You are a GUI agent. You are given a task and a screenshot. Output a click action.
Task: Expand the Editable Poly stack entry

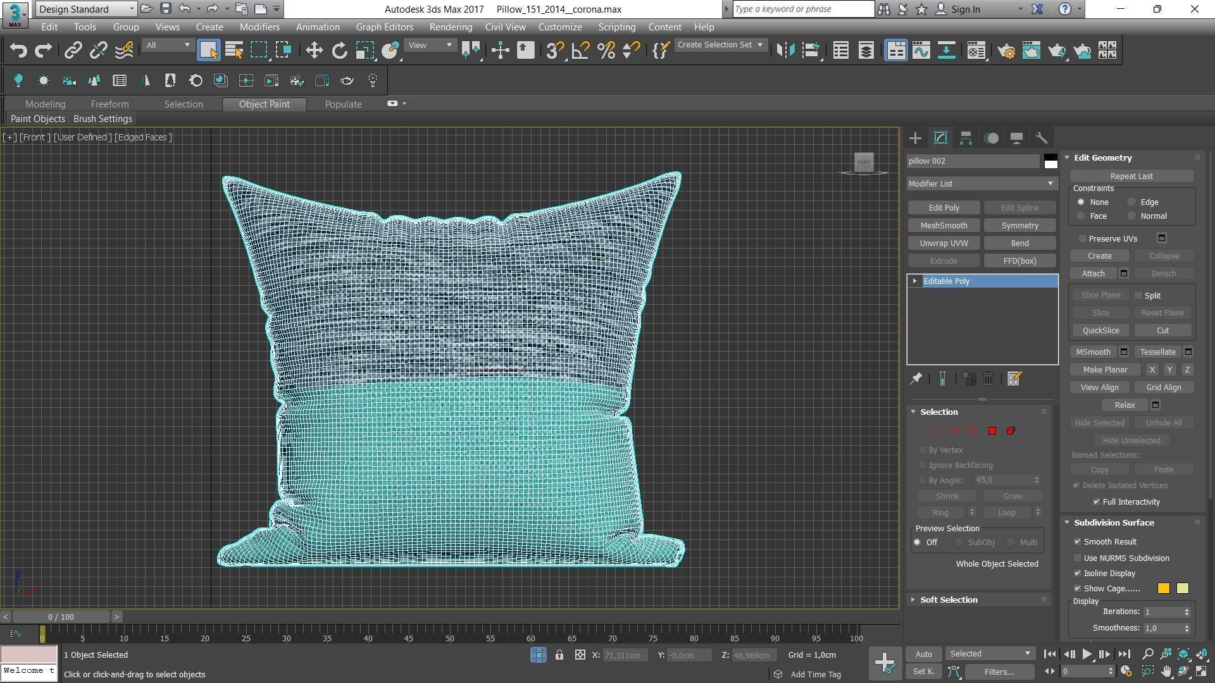(914, 281)
